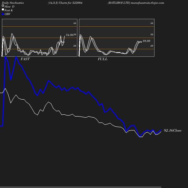
Task: Click the 38.03 value in FULL chart
Action: [146, 41]
